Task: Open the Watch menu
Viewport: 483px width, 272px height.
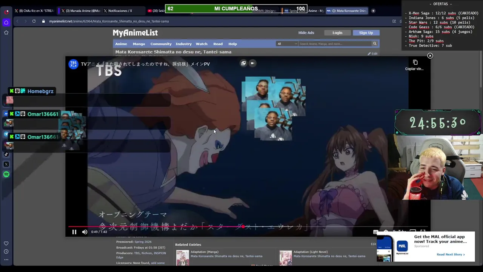Action: [202, 44]
